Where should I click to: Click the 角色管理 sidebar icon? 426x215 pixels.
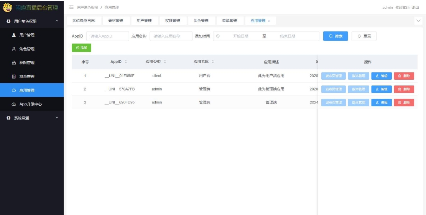[14, 49]
